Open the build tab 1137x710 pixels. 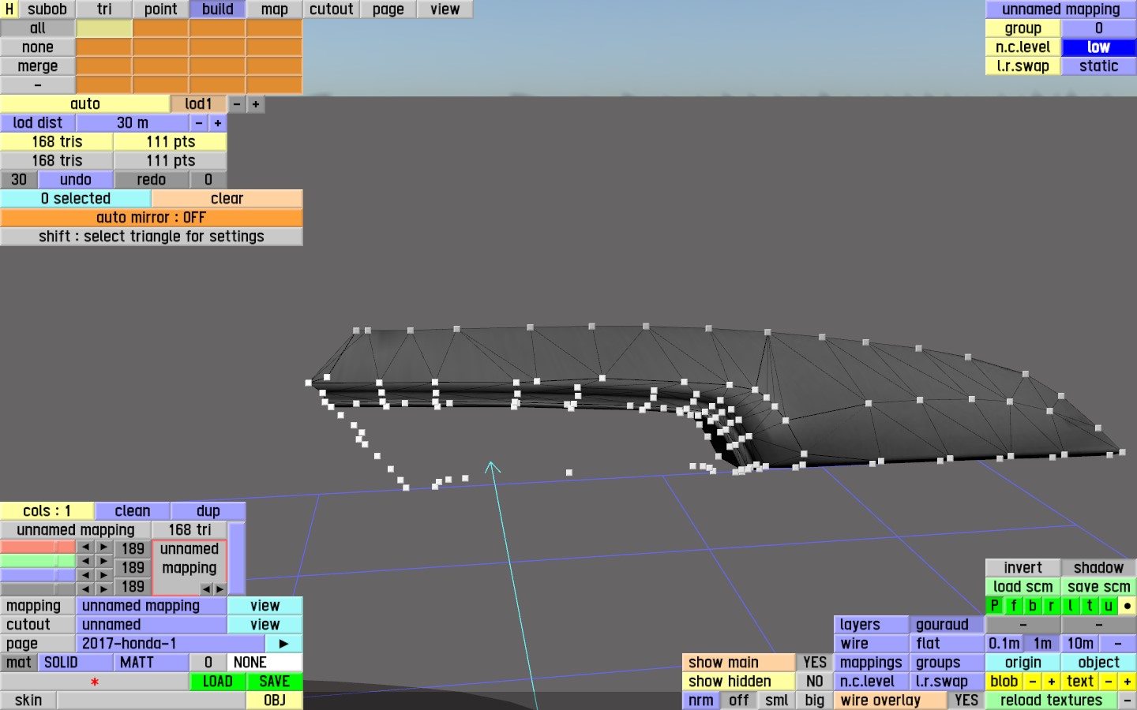click(x=218, y=9)
